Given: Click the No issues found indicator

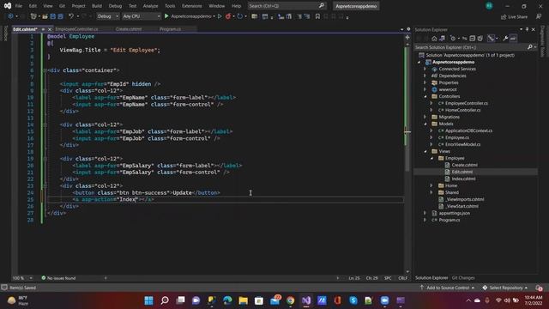Looking at the screenshot, I should 58,278.
